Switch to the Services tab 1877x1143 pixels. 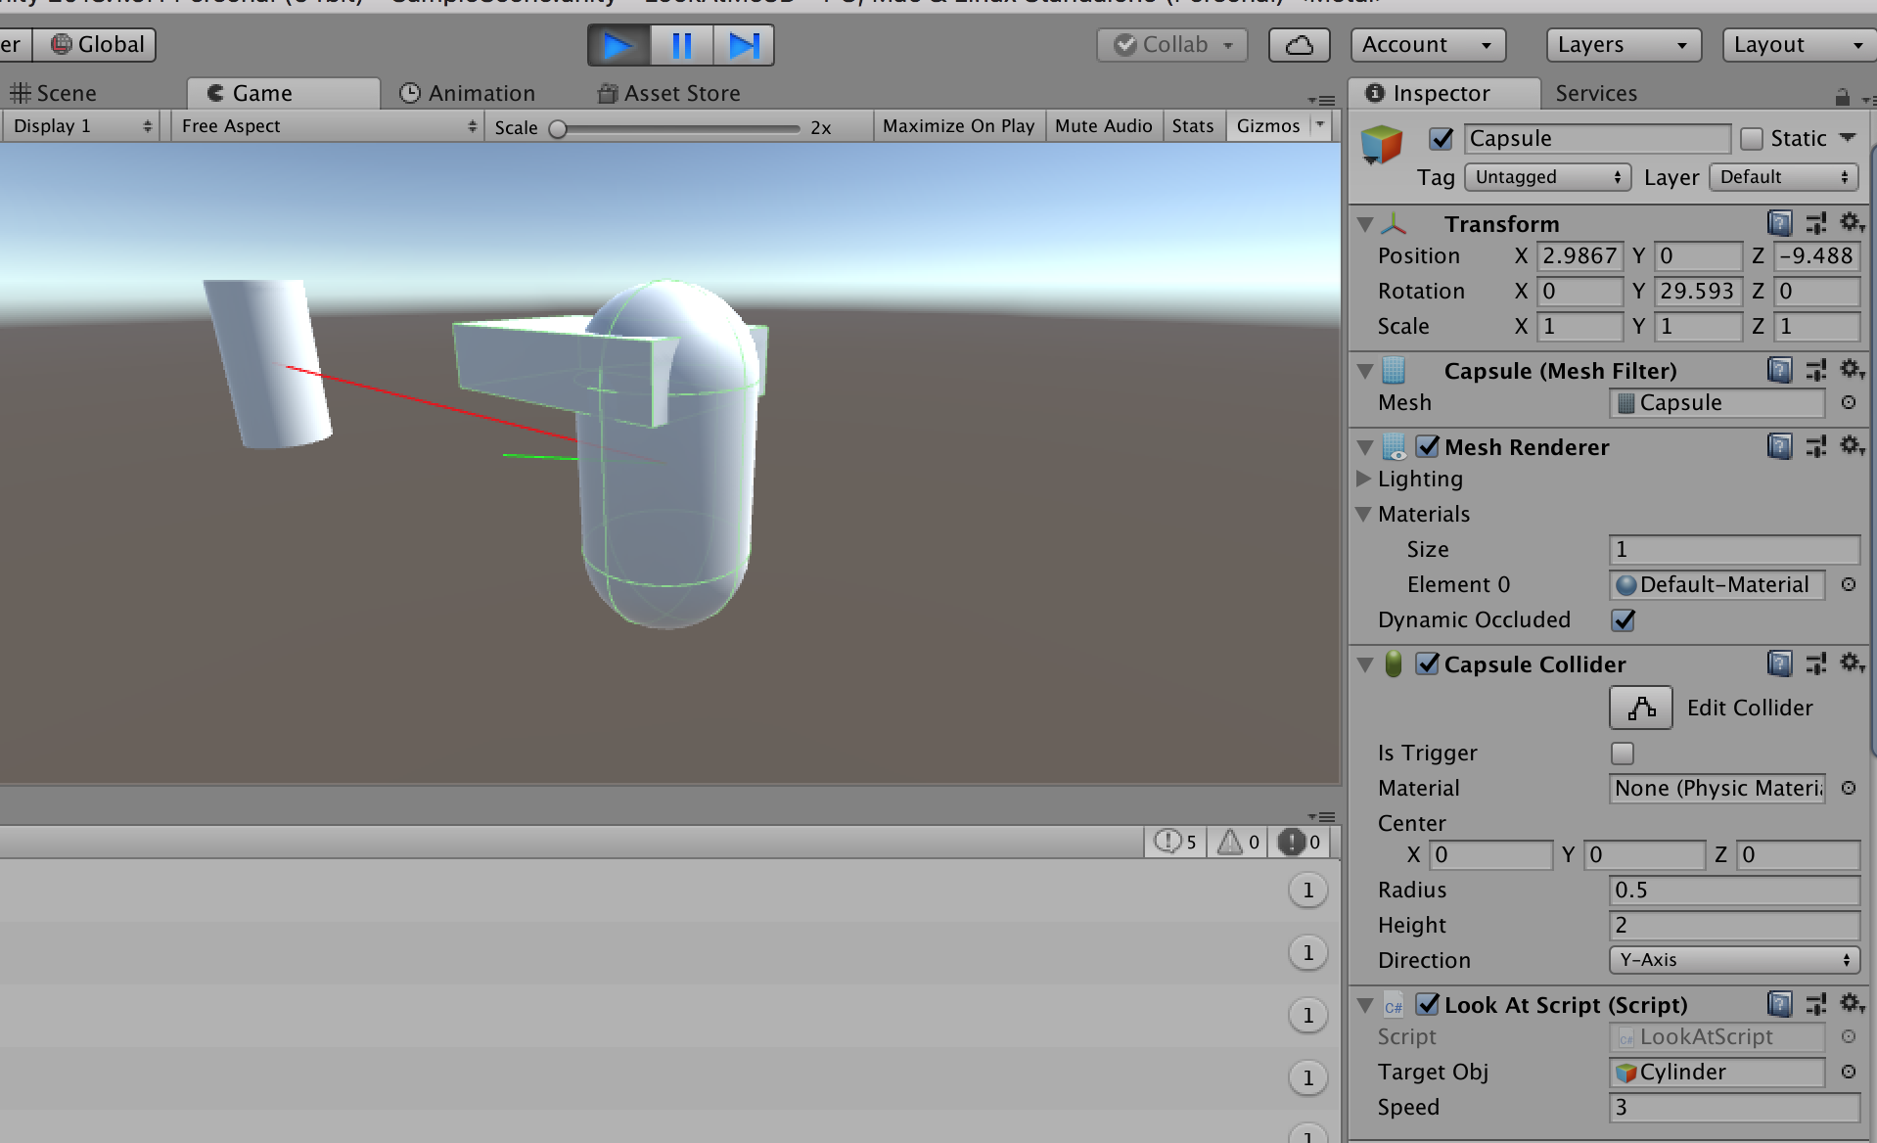point(1596,93)
